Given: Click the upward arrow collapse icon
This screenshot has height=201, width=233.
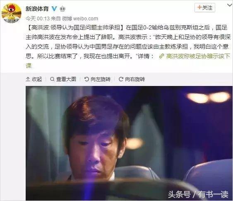Looking at the screenshot, I should (x=28, y=79).
